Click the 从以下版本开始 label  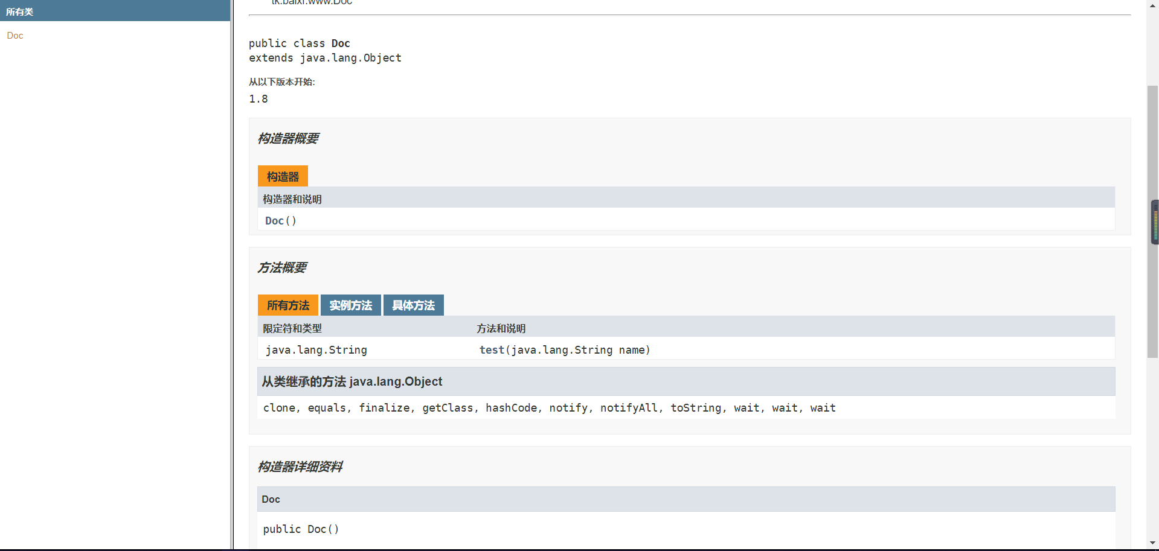[282, 82]
